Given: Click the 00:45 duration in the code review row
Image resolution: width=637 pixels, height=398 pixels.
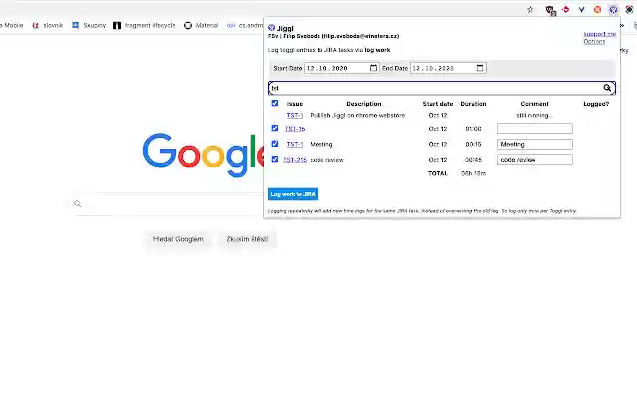Looking at the screenshot, I should coord(473,160).
